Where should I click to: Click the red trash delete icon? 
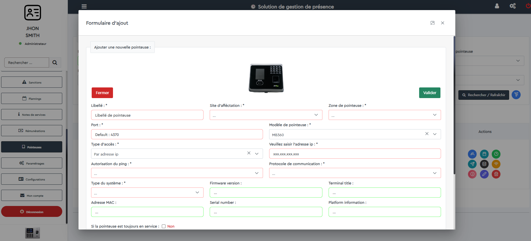click(x=496, y=174)
